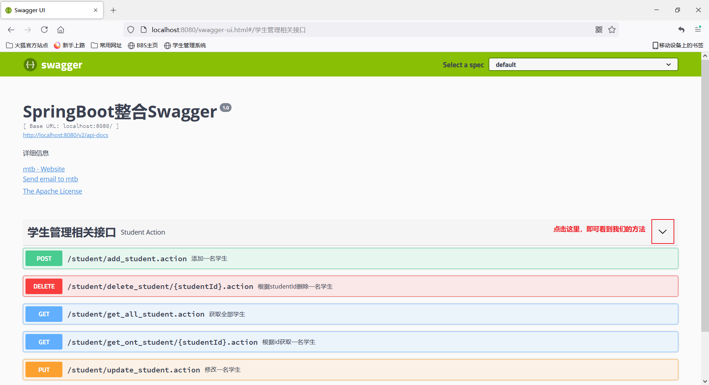Open the 火狐官方站点 bookmarks folder
Image resolution: width=709 pixels, height=385 pixels.
(27, 45)
